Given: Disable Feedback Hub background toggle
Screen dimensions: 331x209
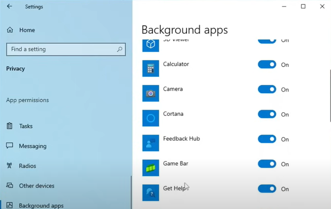Looking at the screenshot, I should [x=267, y=139].
